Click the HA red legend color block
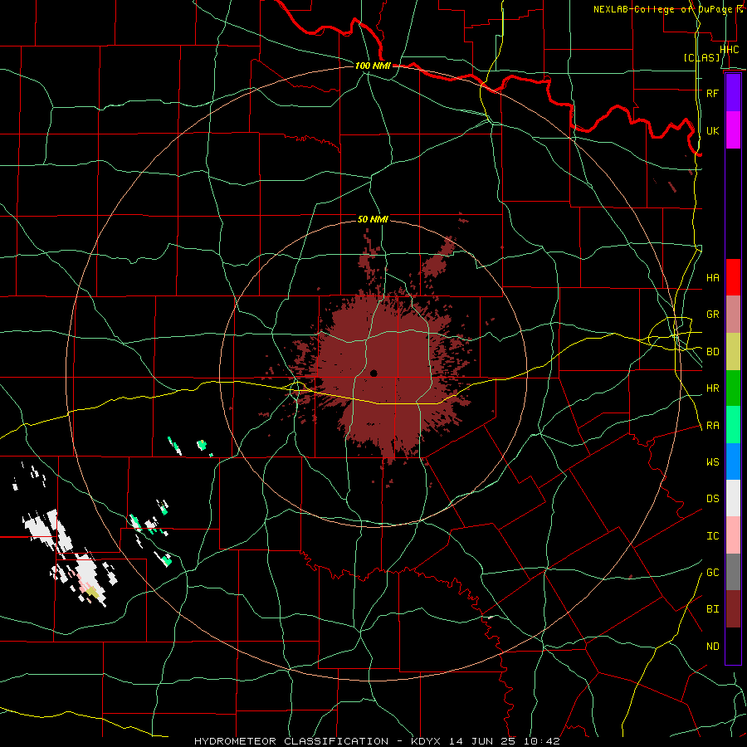 (x=733, y=277)
